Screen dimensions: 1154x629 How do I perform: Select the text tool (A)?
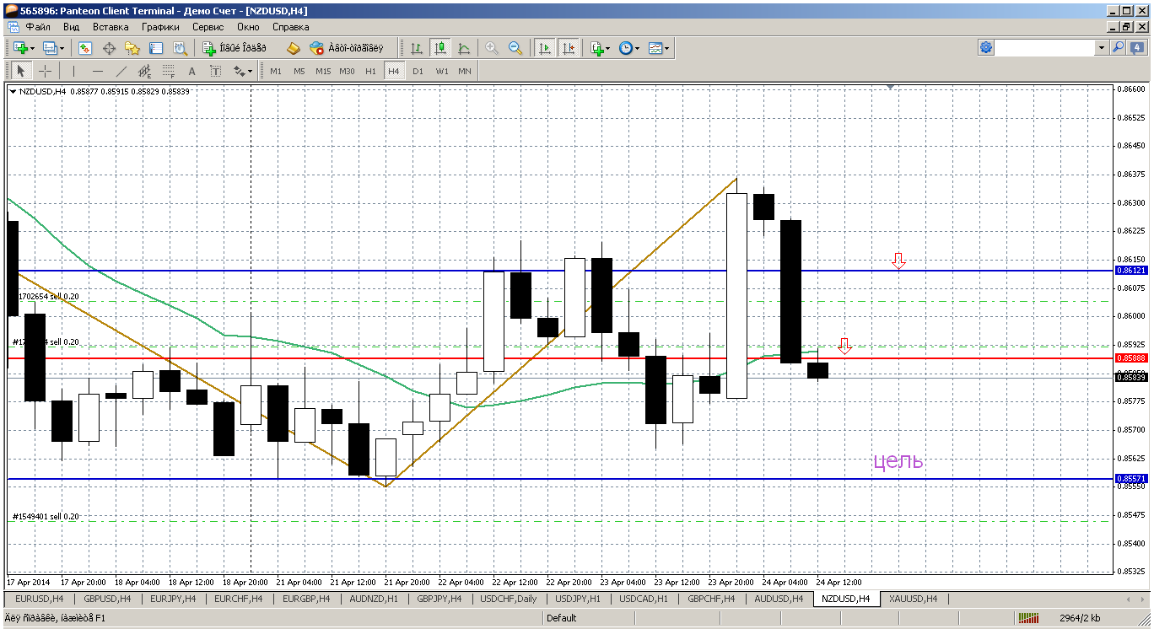192,72
